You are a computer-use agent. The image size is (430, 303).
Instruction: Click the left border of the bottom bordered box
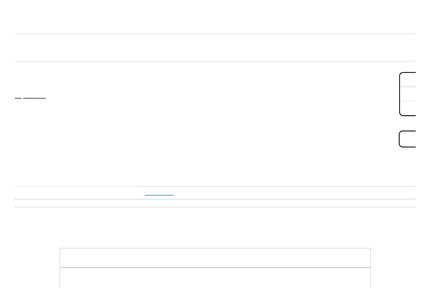click(x=60, y=268)
